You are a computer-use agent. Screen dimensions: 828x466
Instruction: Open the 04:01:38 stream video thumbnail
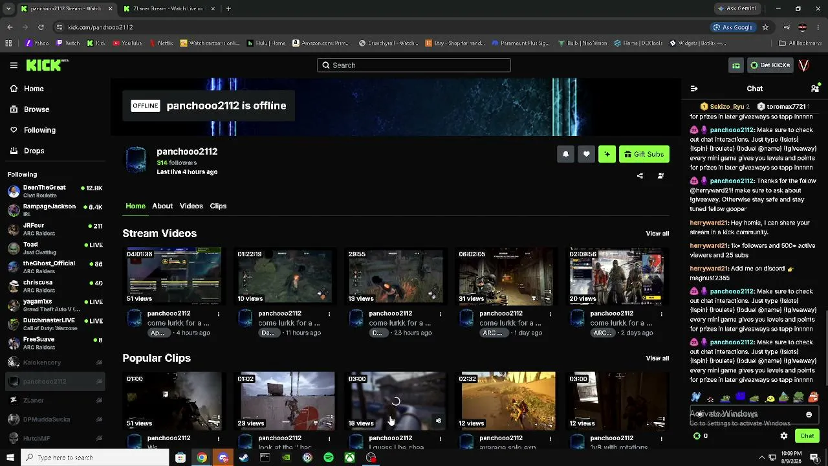pos(173,276)
